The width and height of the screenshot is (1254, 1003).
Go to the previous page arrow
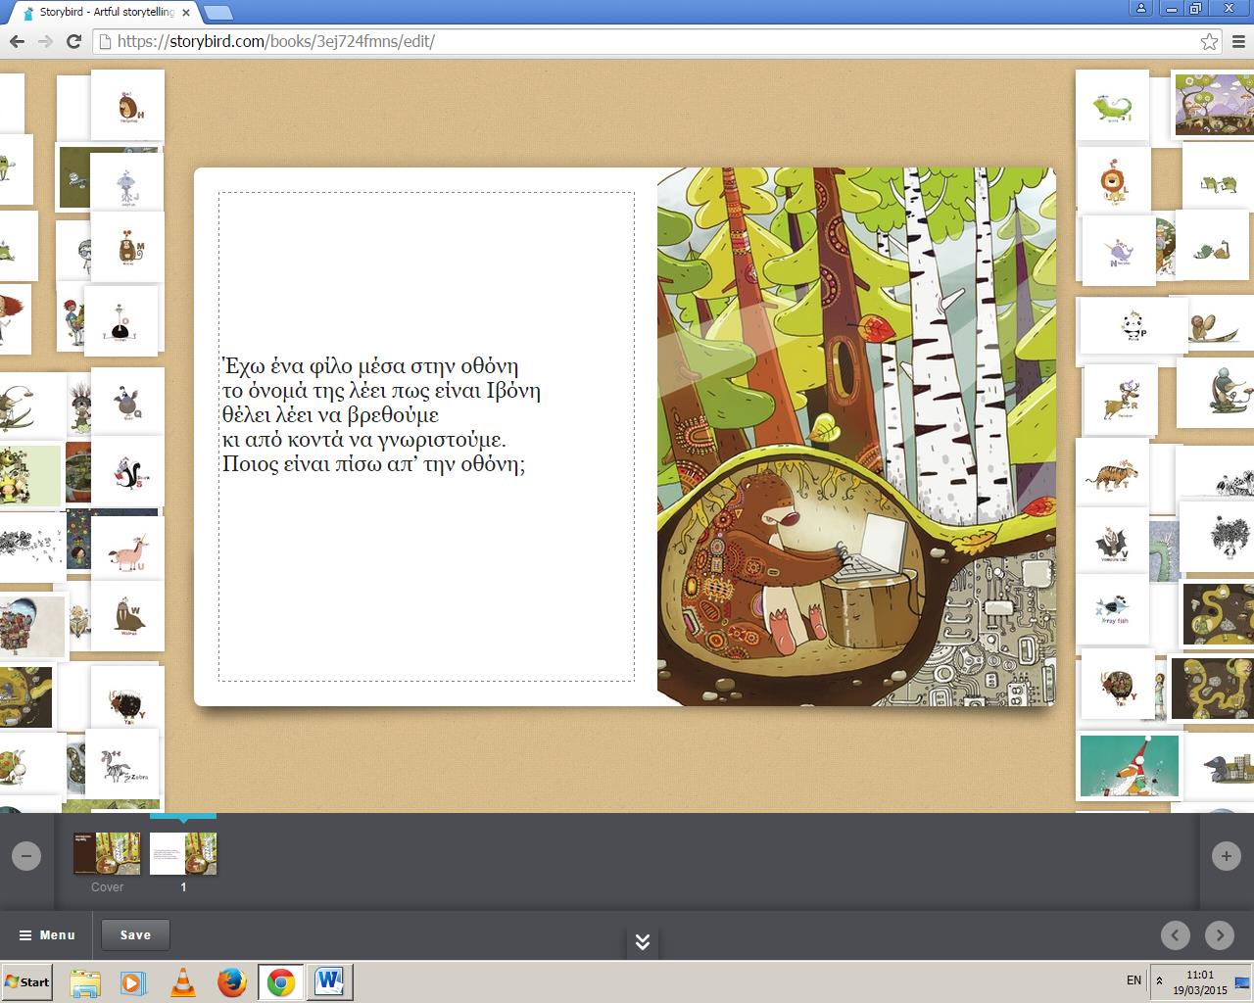click(x=1176, y=935)
